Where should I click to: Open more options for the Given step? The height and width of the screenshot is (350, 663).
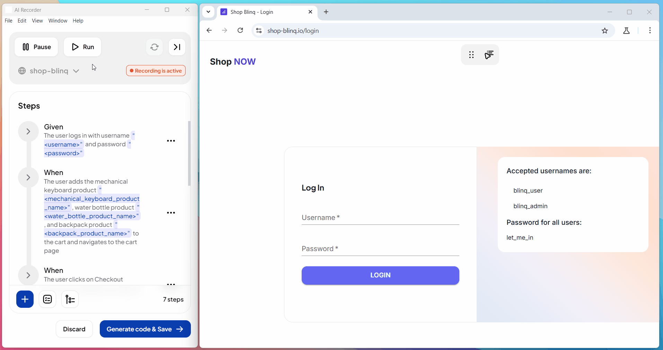click(171, 141)
